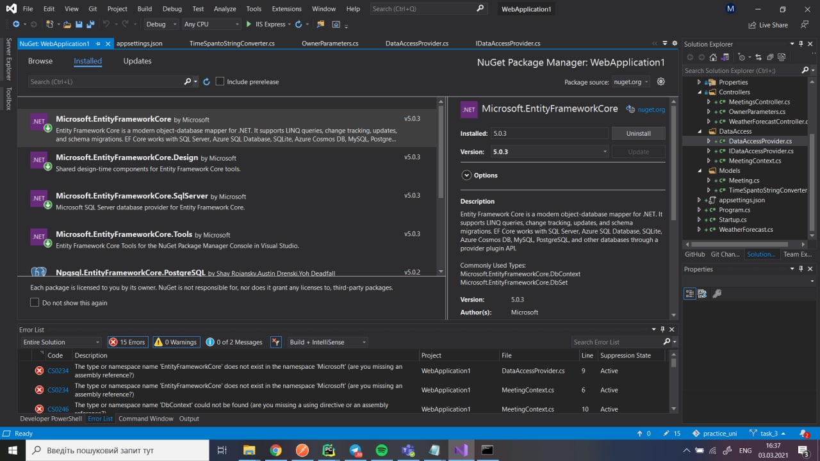The height and width of the screenshot is (461, 820).
Task: Click the notifications bell in status bar
Action: point(803,433)
